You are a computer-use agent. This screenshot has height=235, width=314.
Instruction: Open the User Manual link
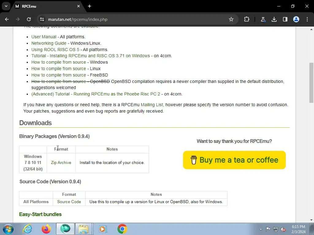[x=44, y=37]
